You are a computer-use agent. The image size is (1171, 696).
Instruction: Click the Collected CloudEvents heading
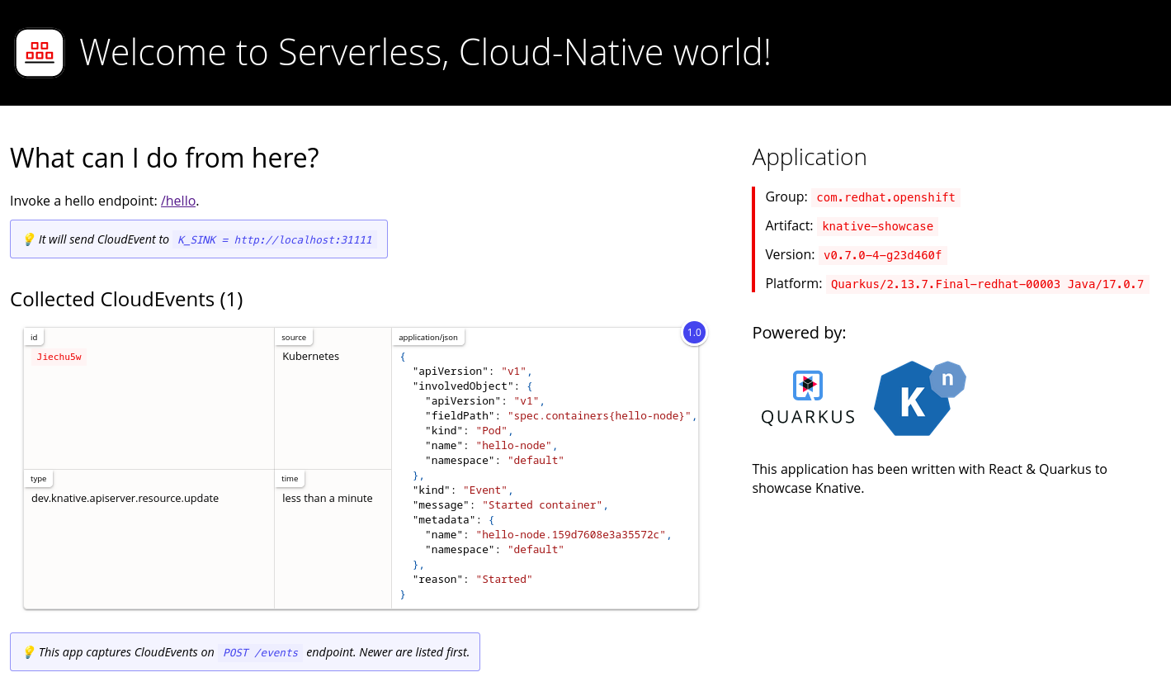126,300
